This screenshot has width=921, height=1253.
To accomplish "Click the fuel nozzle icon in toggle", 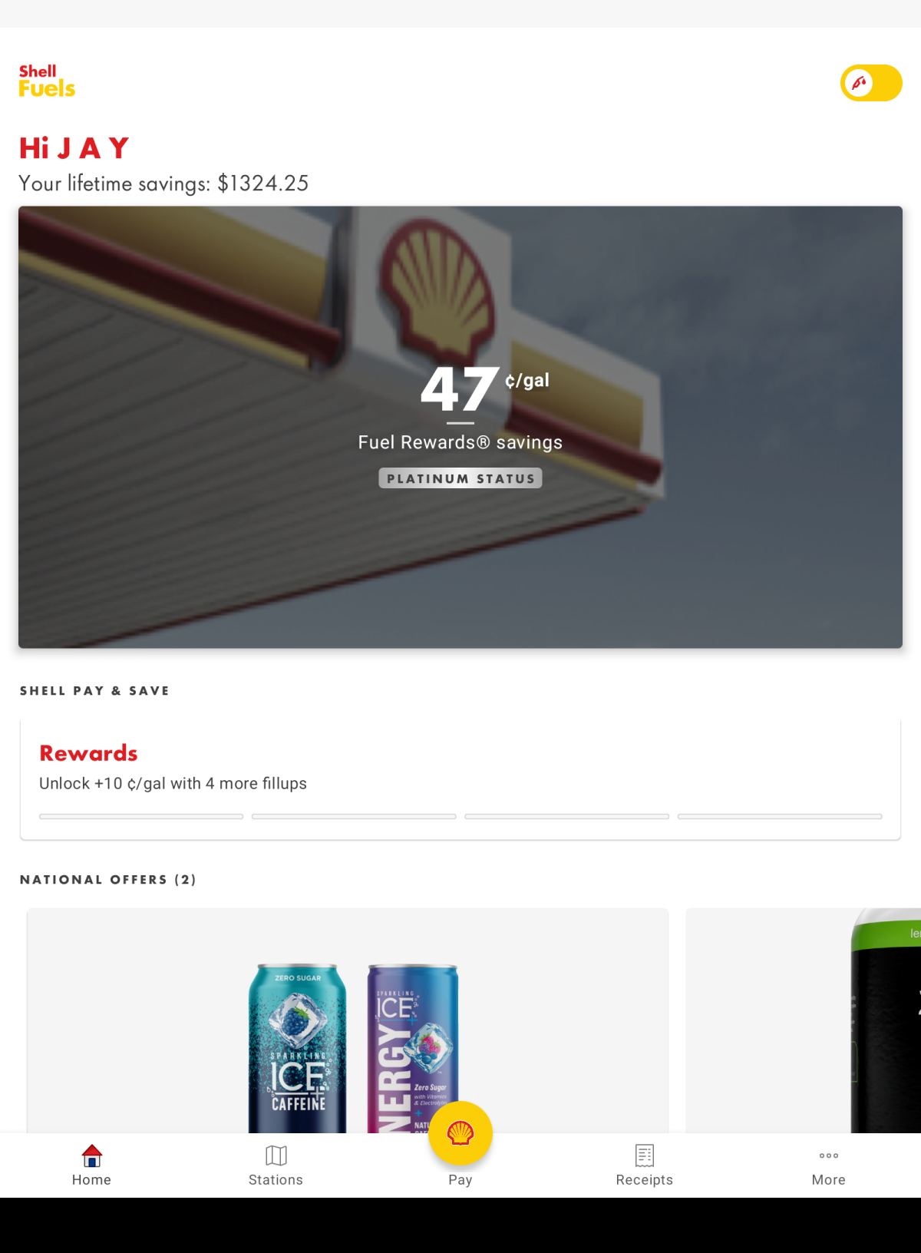I will (x=860, y=83).
